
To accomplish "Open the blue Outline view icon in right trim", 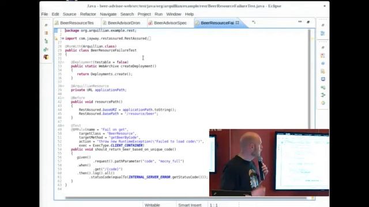I will (x=323, y=33).
